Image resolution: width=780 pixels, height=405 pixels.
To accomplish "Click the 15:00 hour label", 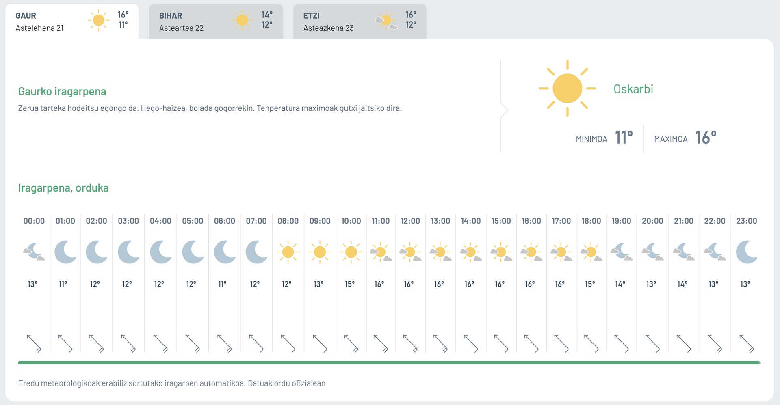I will coord(501,221).
